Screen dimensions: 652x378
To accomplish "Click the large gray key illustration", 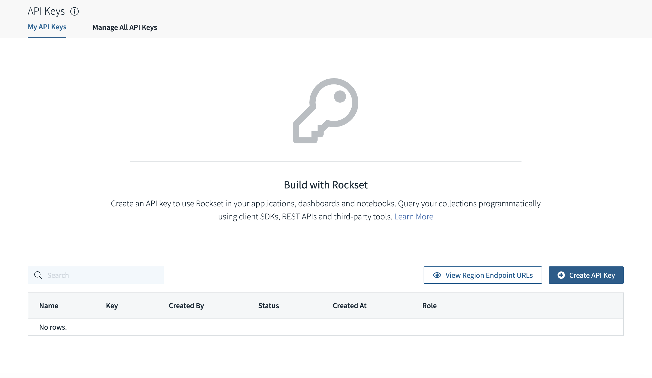I will (326, 111).
